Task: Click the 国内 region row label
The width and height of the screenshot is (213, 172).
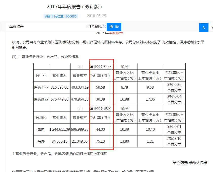Action: (41, 129)
